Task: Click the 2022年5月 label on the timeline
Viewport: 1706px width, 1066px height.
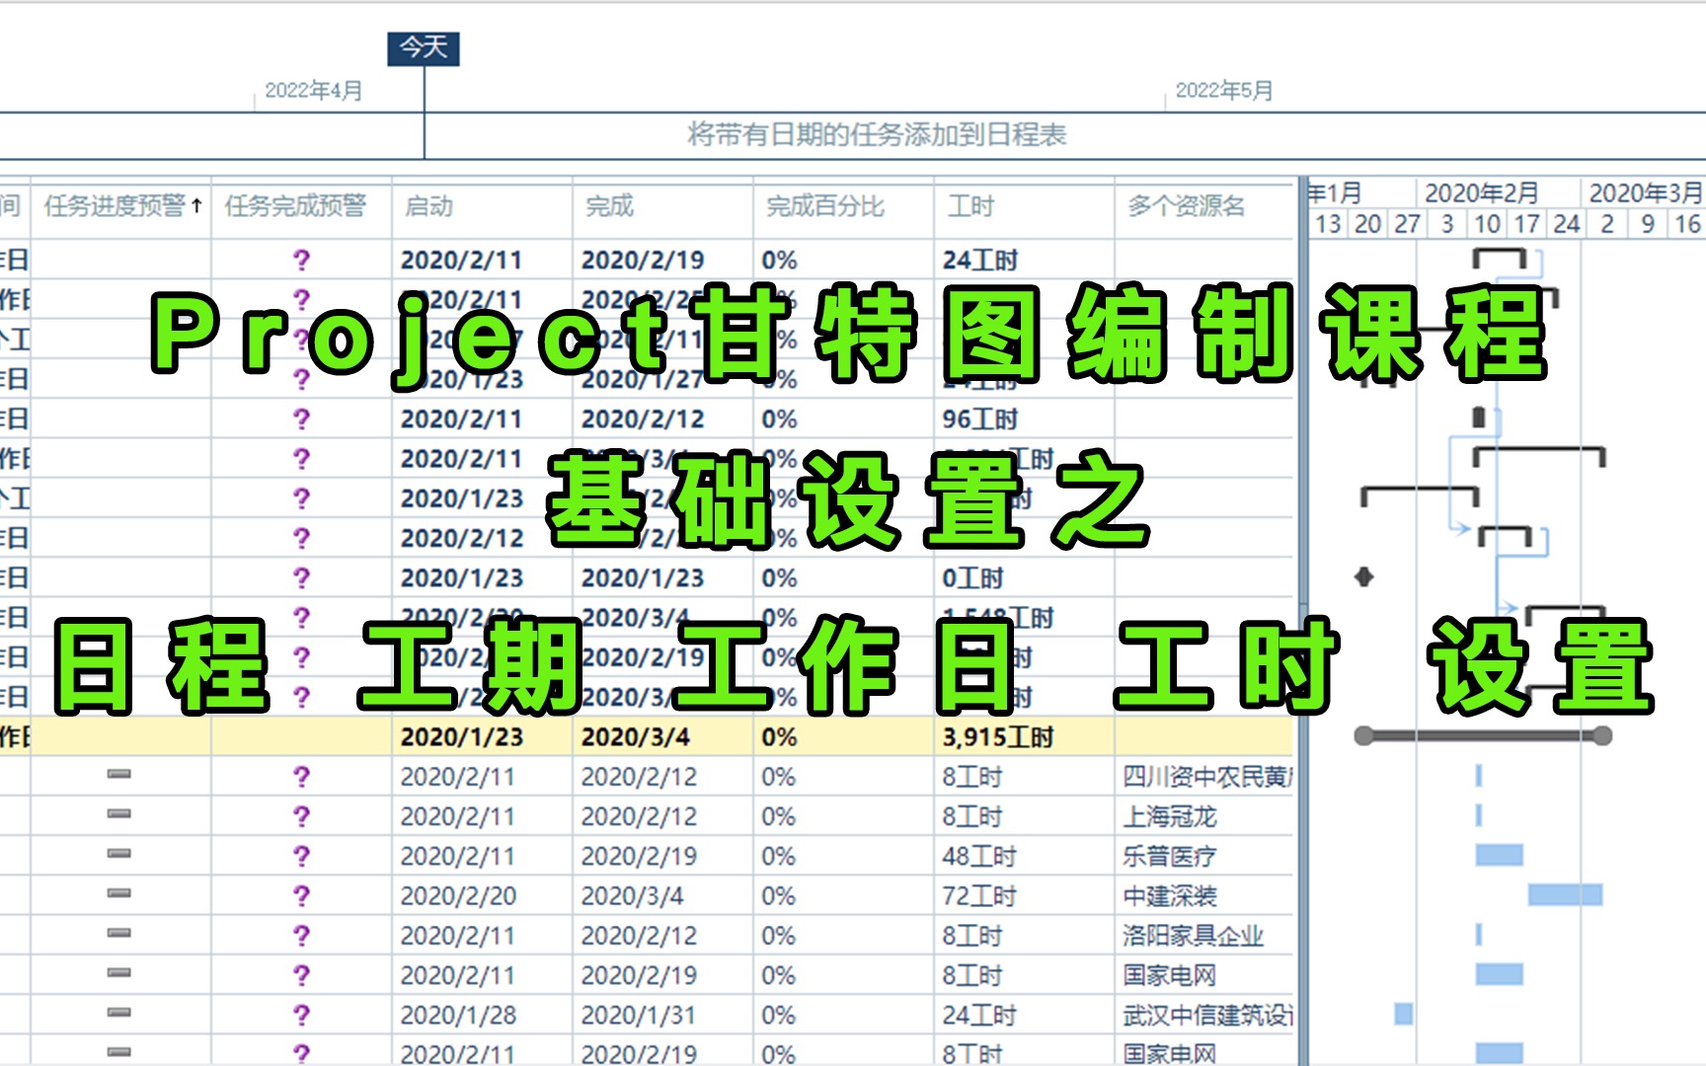Action: click(1223, 90)
